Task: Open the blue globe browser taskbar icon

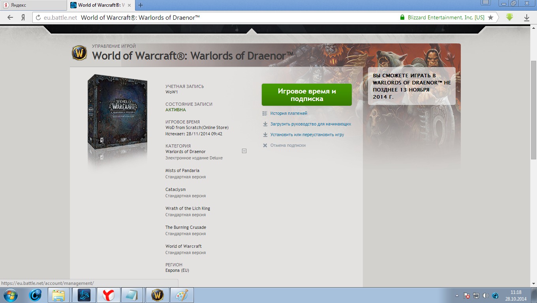Action: point(36,295)
